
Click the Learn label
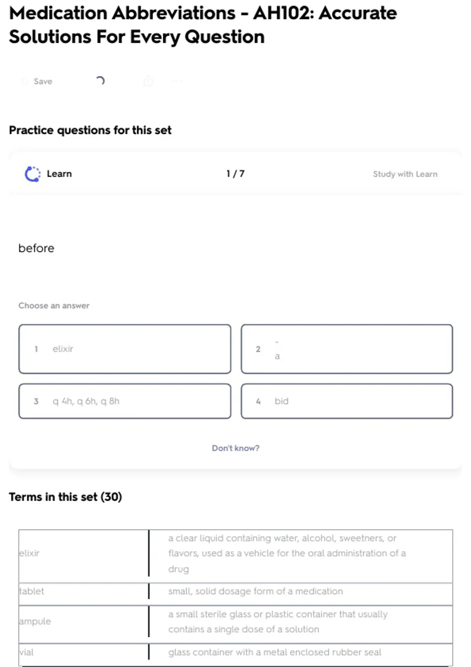point(59,174)
